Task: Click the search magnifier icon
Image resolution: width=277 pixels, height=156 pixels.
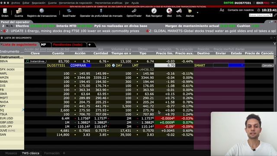Action: point(271,15)
